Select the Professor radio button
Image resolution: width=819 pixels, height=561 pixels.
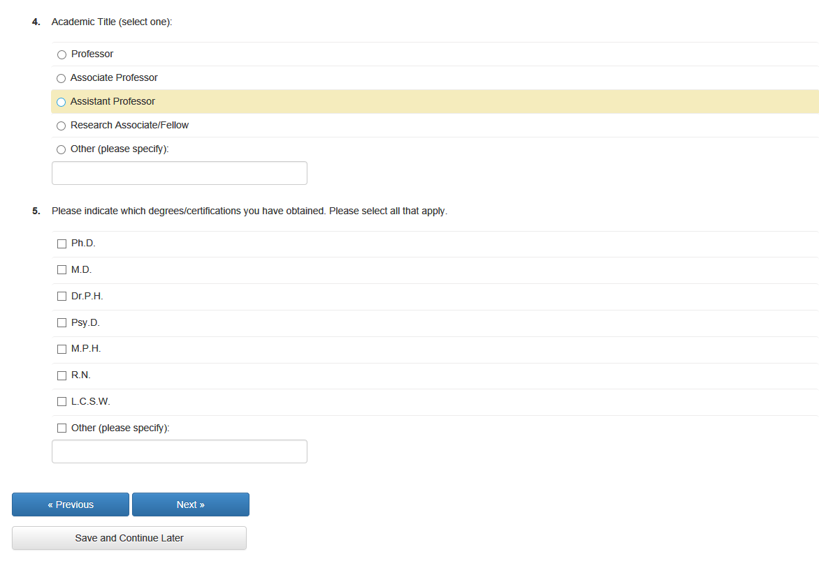(61, 54)
